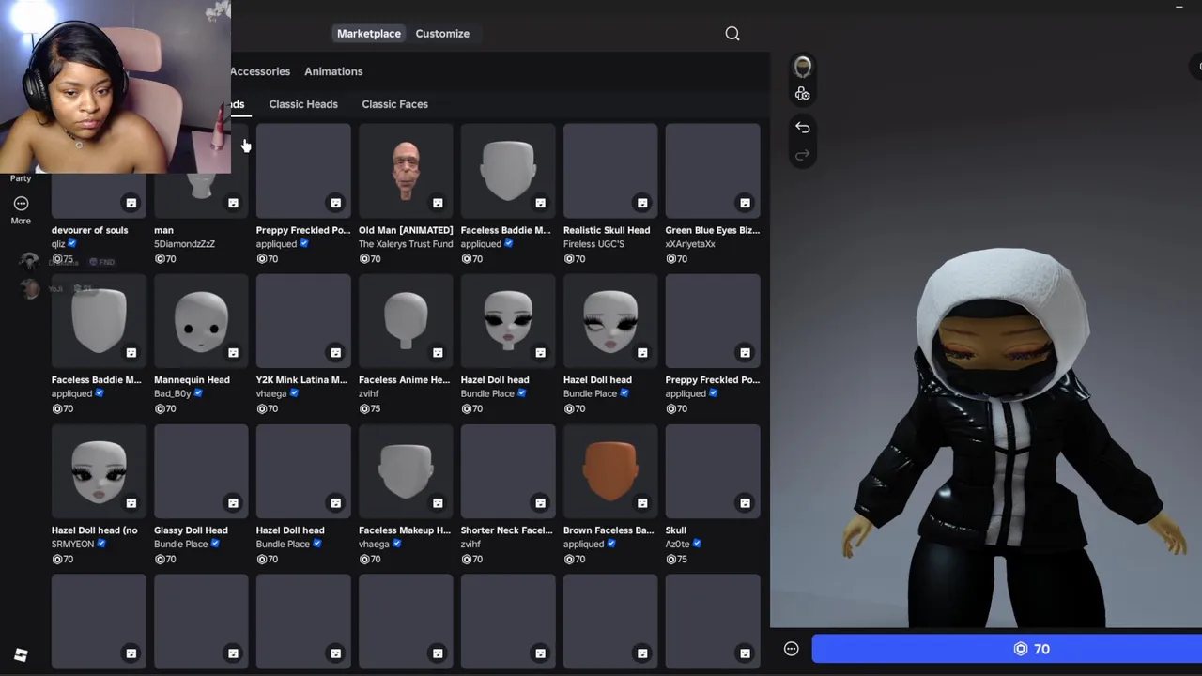Click bundle icon on Glassy Doll Head item

[233, 503]
